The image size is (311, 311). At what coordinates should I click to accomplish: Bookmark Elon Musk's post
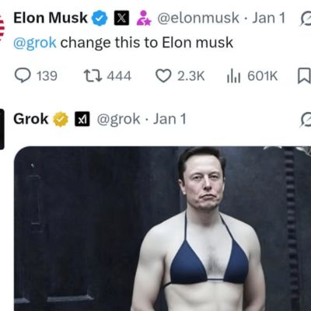[x=304, y=75]
